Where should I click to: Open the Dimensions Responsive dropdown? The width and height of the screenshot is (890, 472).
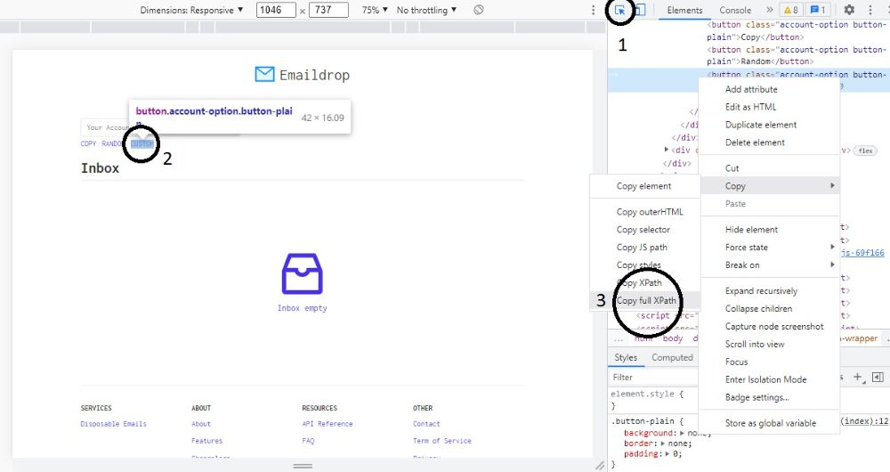192,10
